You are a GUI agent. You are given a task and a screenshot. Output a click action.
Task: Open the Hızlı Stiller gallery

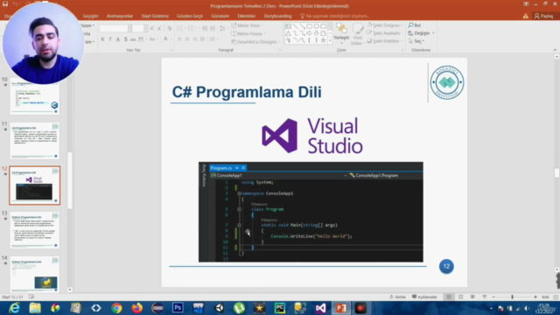pyautogui.click(x=357, y=34)
